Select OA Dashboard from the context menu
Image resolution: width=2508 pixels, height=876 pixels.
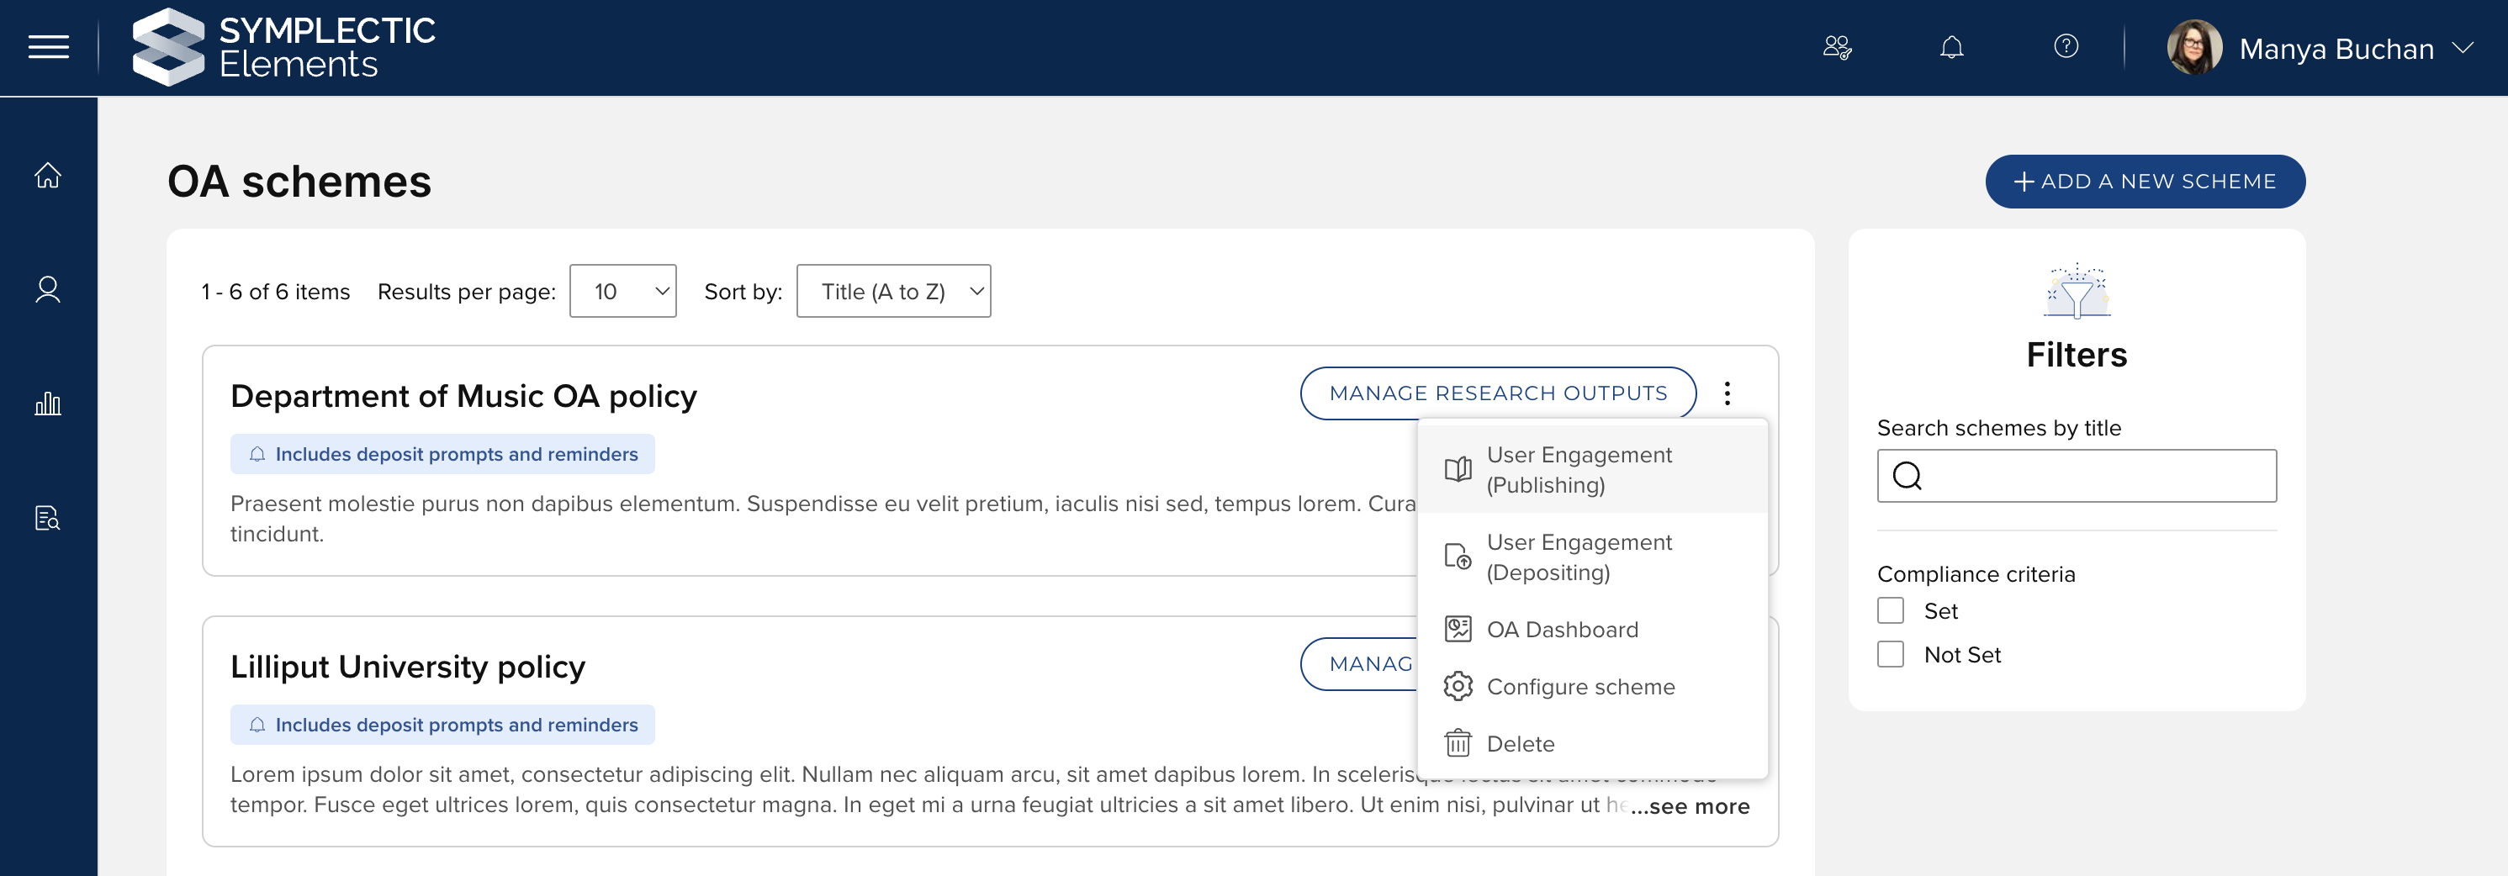tap(1562, 630)
